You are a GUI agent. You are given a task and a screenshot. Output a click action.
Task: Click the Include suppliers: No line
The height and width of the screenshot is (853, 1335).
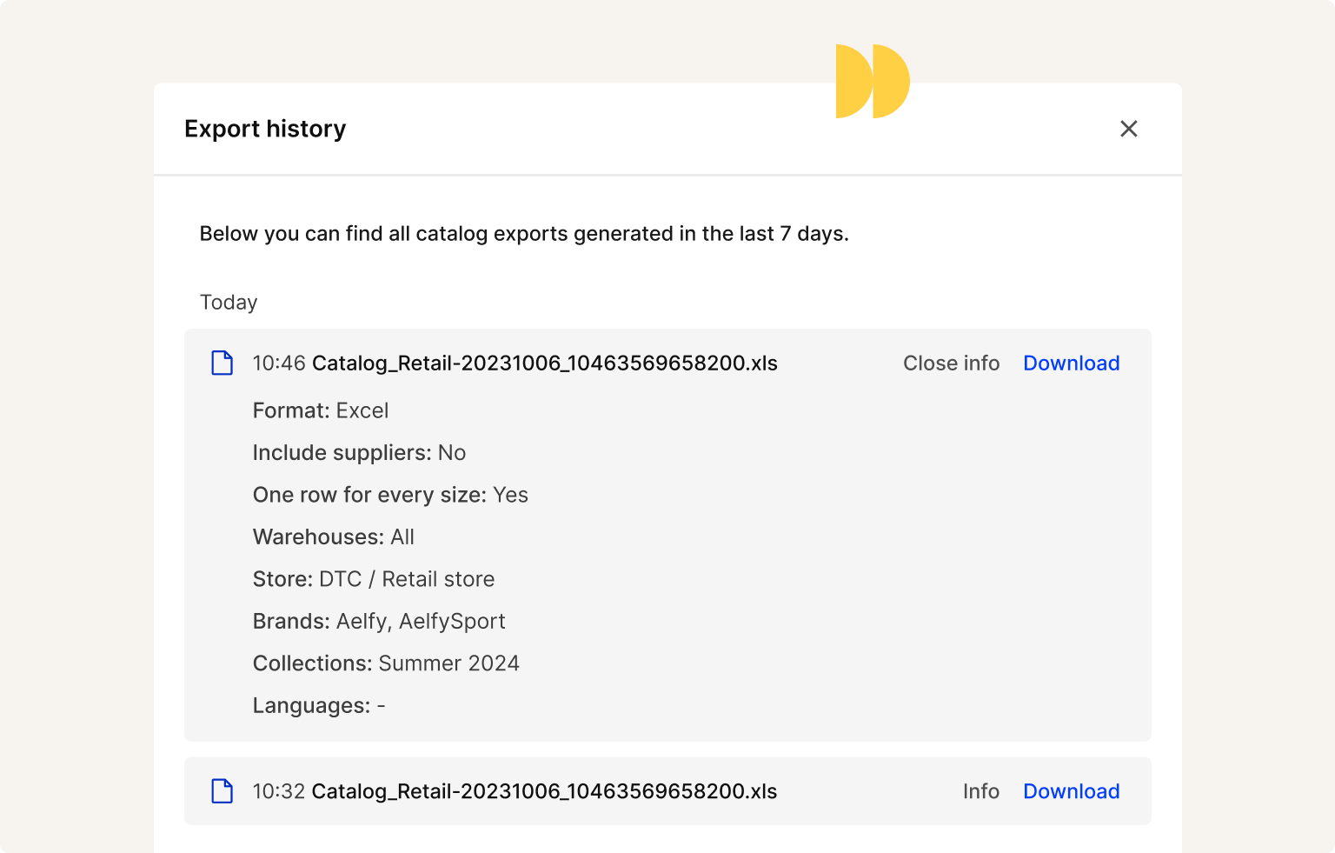(x=359, y=453)
